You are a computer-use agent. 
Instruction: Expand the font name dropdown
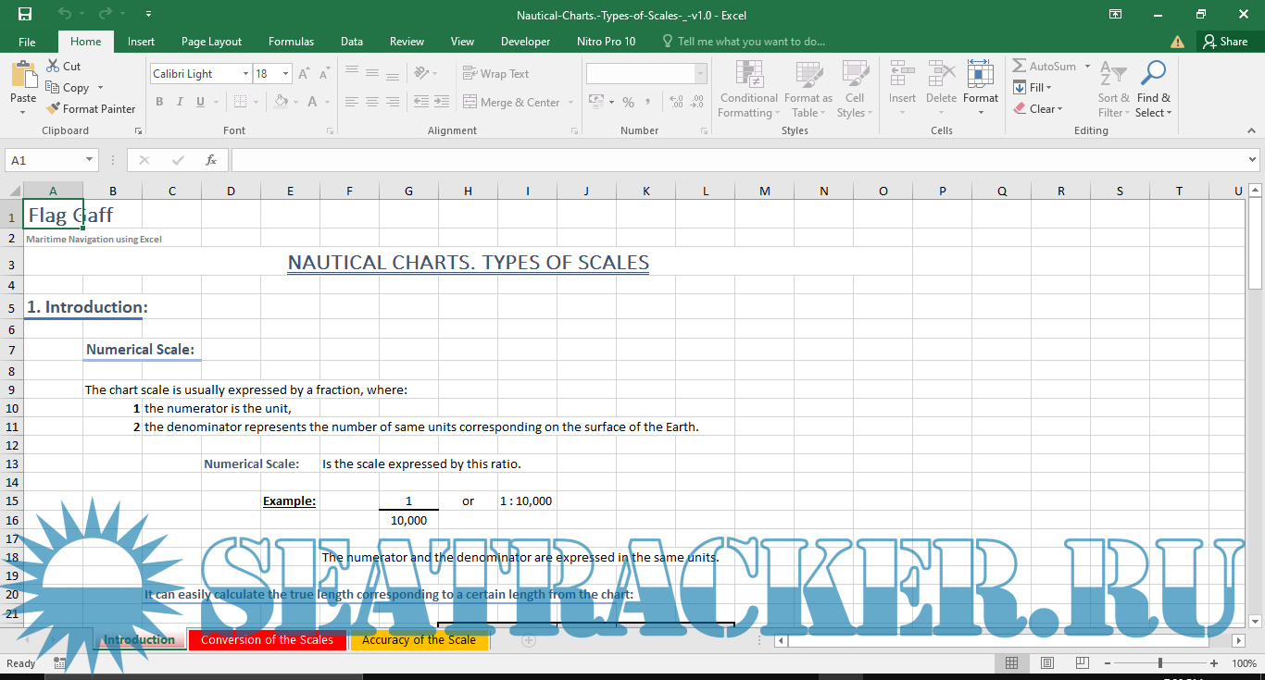(x=245, y=74)
